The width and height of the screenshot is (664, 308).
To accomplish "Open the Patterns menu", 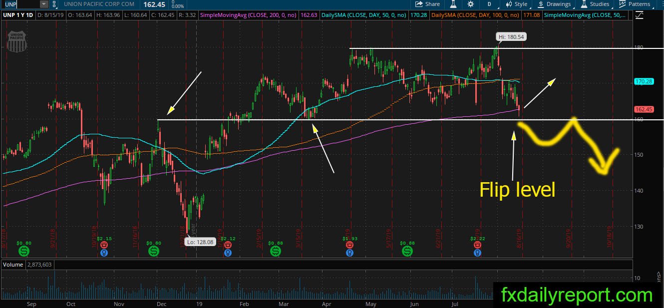I will [x=635, y=4].
